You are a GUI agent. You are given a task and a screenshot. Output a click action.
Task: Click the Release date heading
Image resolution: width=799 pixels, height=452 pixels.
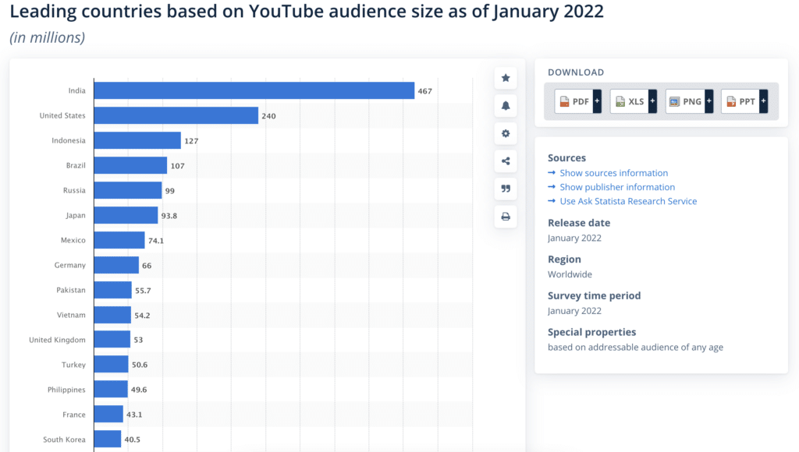(x=579, y=223)
